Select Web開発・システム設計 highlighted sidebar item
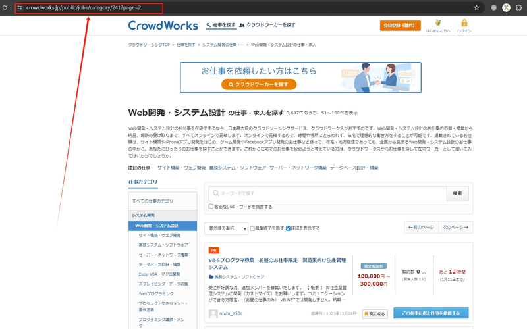 163,226
